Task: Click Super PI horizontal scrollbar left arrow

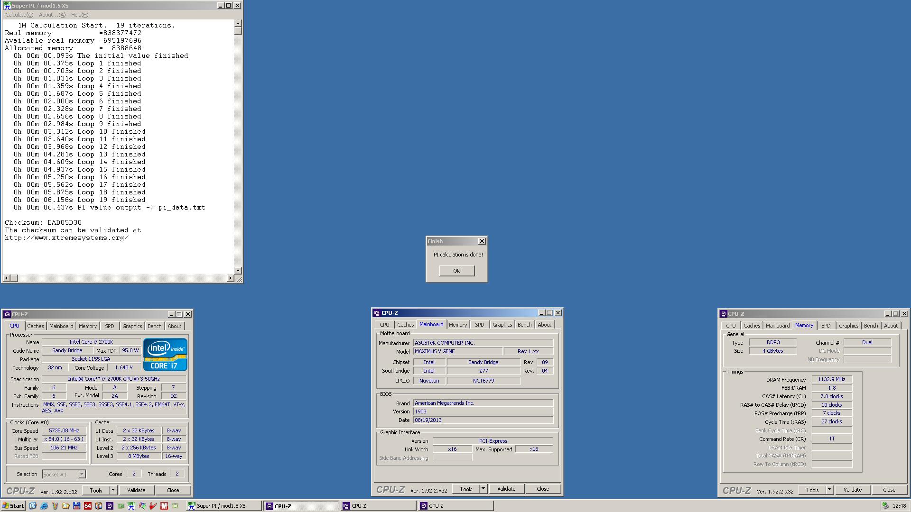Action: pos(7,278)
